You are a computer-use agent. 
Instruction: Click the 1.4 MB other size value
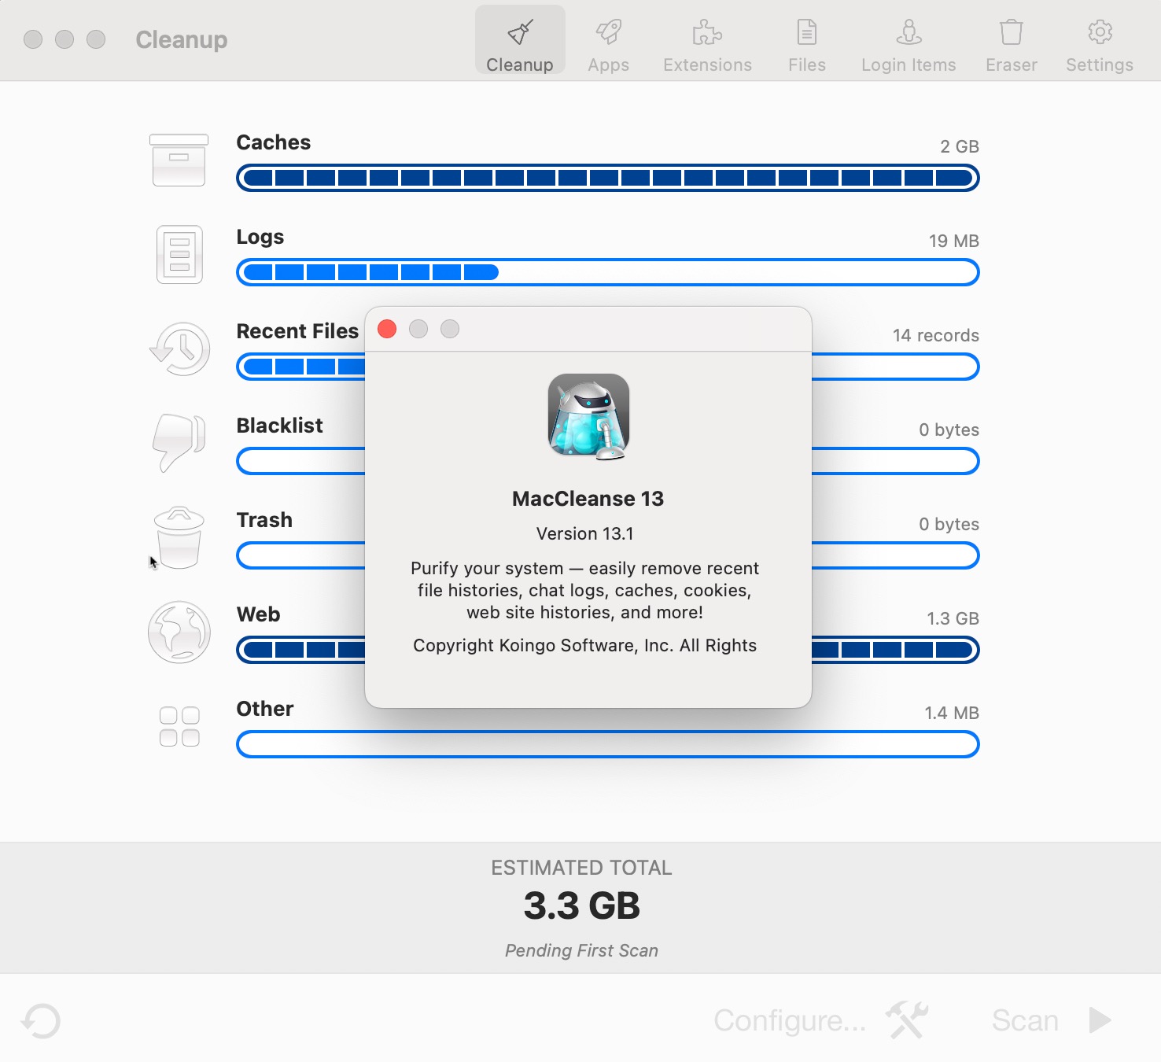coord(952,713)
